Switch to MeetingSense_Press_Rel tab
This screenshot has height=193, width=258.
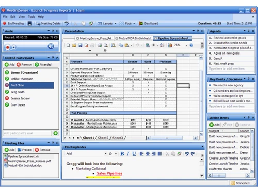pos(94,38)
